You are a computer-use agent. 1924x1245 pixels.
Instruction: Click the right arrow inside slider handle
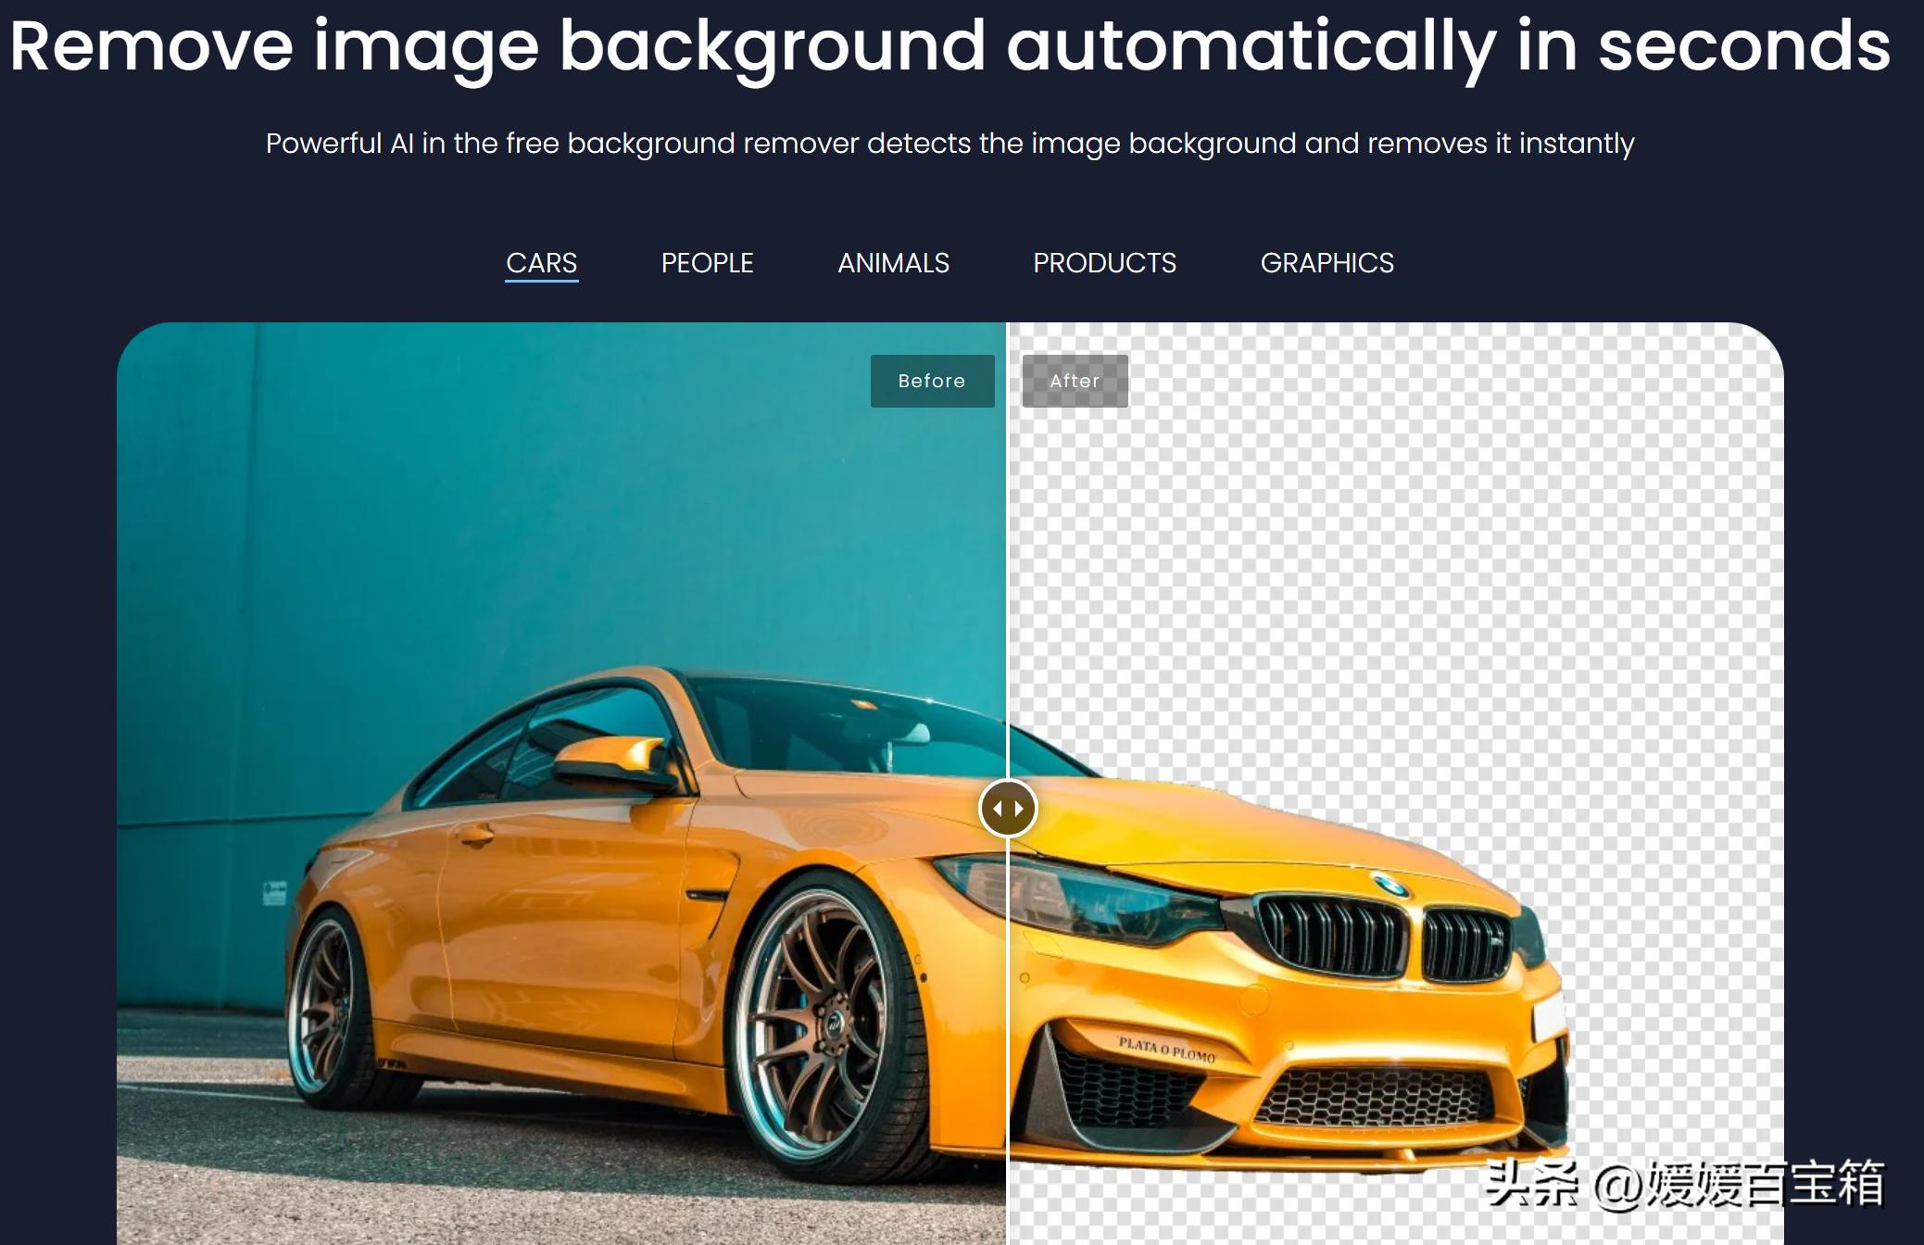pyautogui.click(x=1019, y=808)
